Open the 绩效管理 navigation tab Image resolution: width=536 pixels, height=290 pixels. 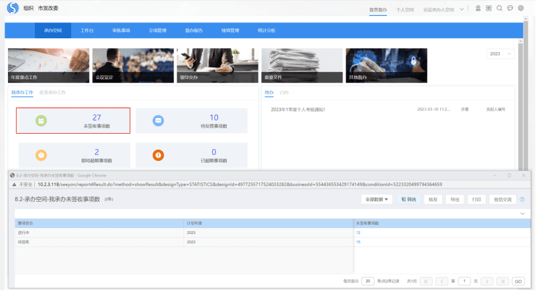230,30
